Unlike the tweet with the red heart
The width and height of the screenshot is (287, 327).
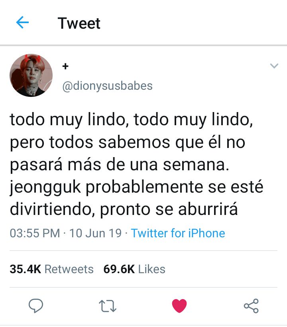coord(179,305)
